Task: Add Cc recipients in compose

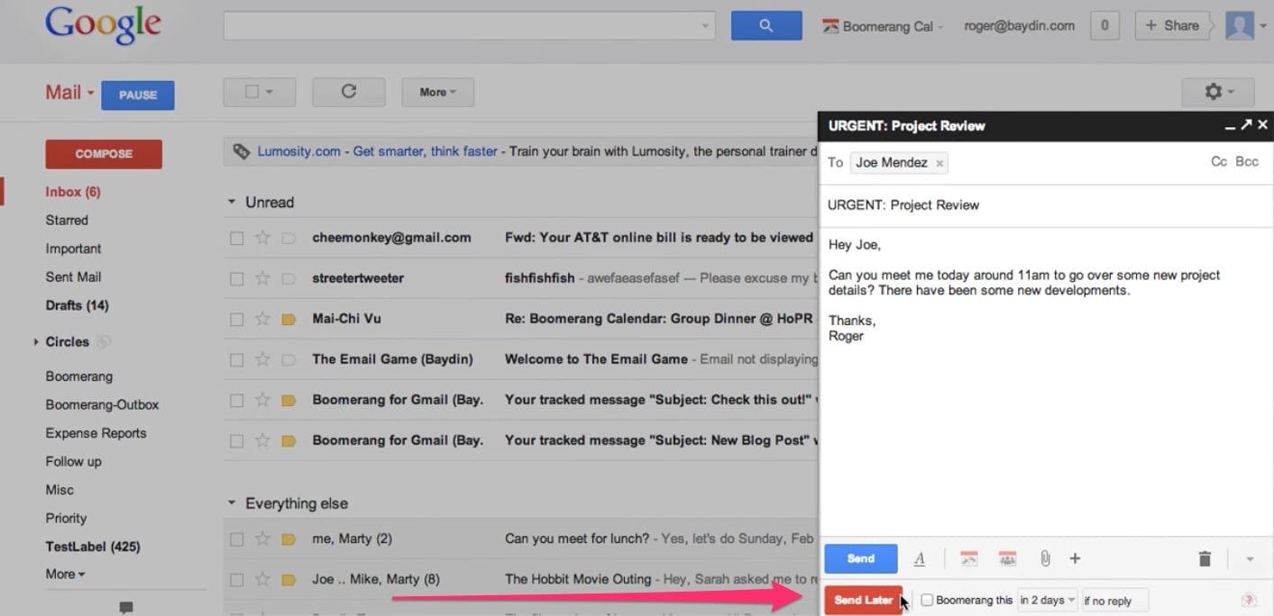Action: point(1219,161)
